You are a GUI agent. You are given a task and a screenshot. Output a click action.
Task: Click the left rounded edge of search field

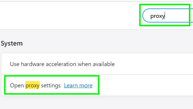click(x=145, y=15)
